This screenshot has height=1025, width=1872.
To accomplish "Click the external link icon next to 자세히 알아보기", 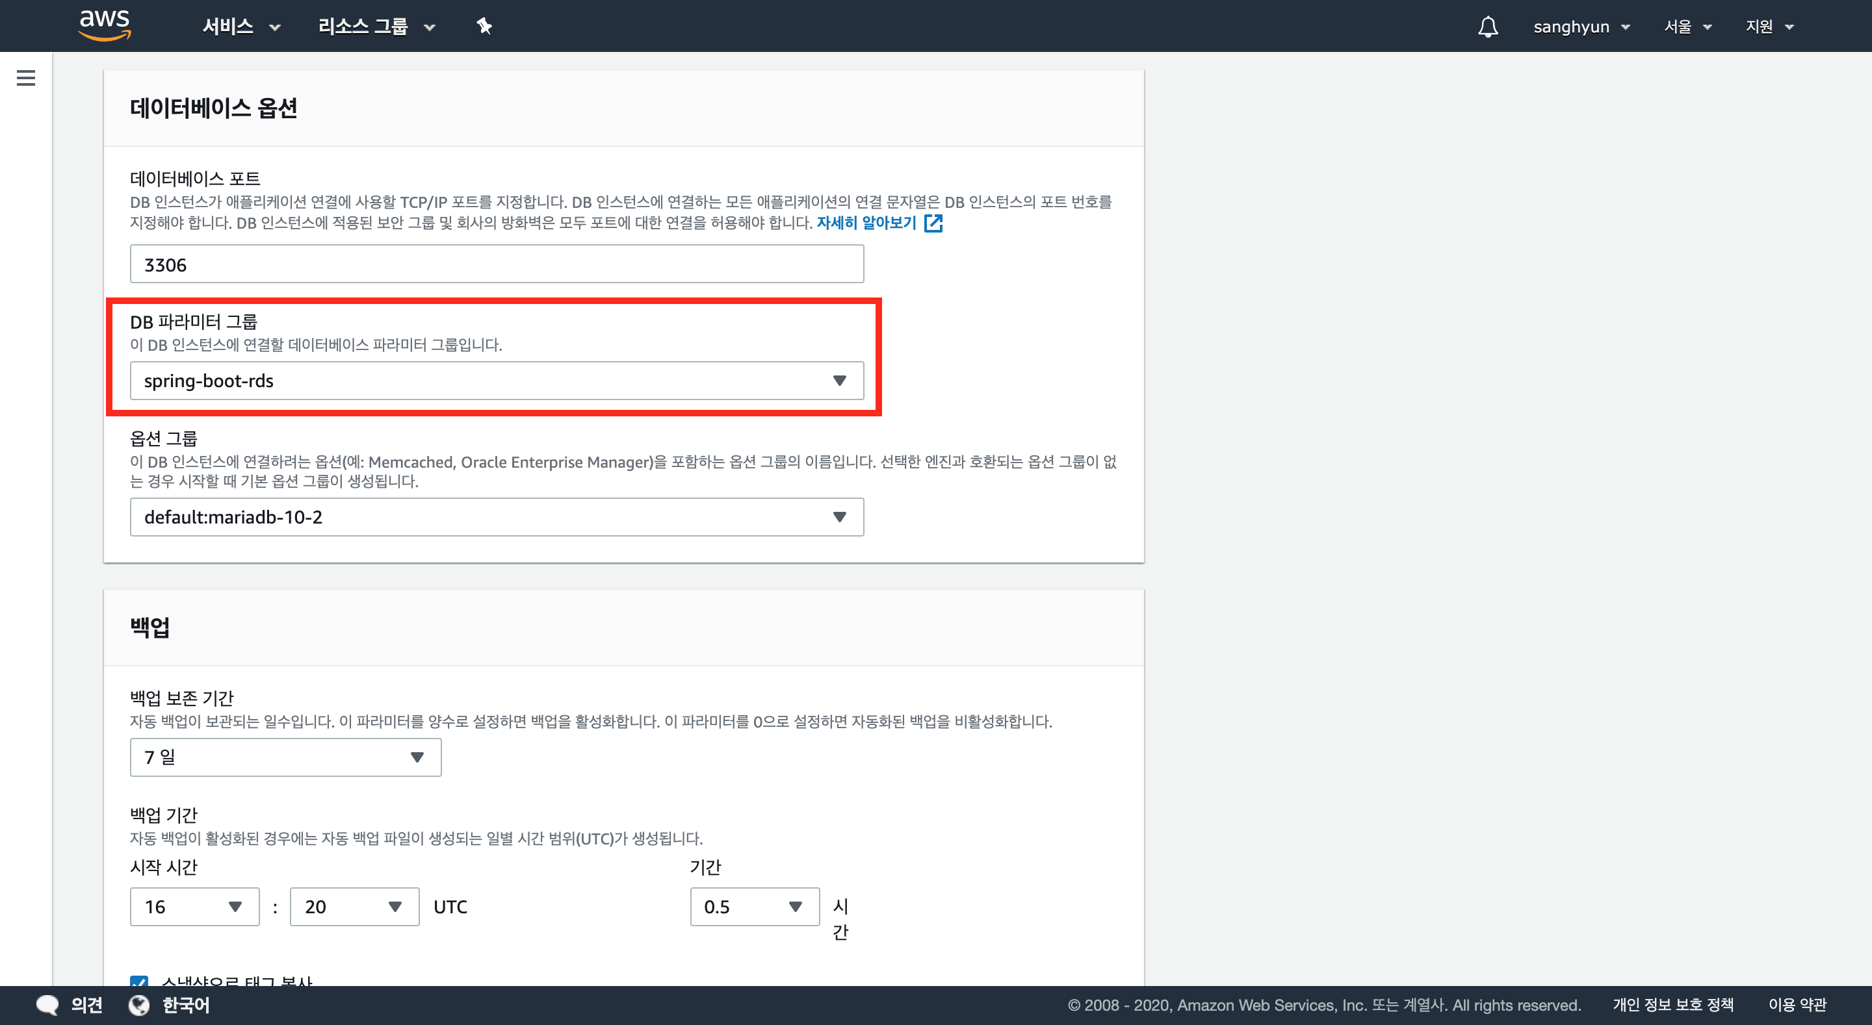I will (933, 223).
